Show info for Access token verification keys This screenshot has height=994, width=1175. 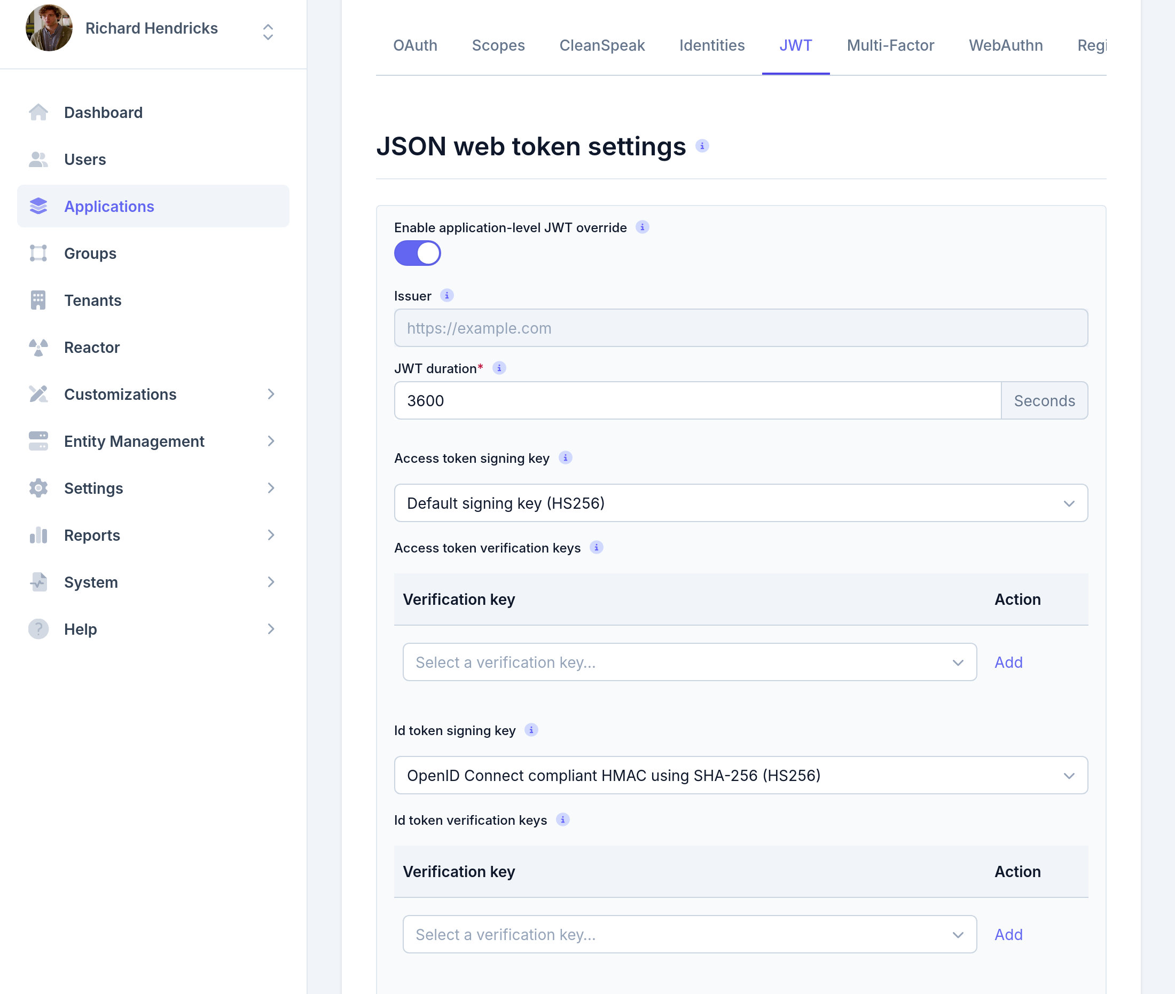point(597,547)
